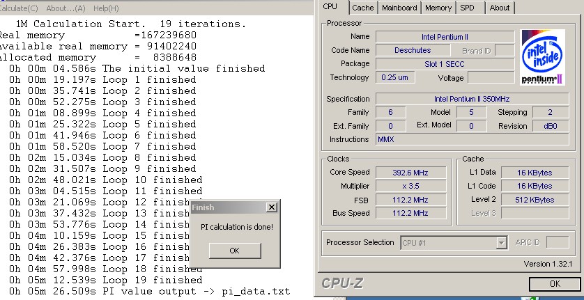Click the Technology value 0.25 um
Screen dimensions: 584x300
395,77
